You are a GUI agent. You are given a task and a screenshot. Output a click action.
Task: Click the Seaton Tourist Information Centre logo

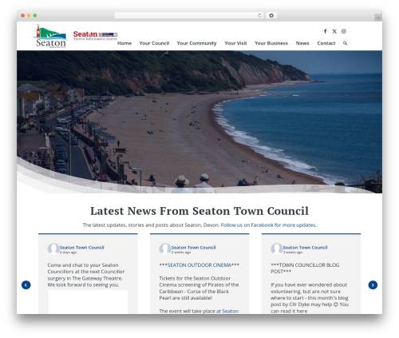pos(95,35)
